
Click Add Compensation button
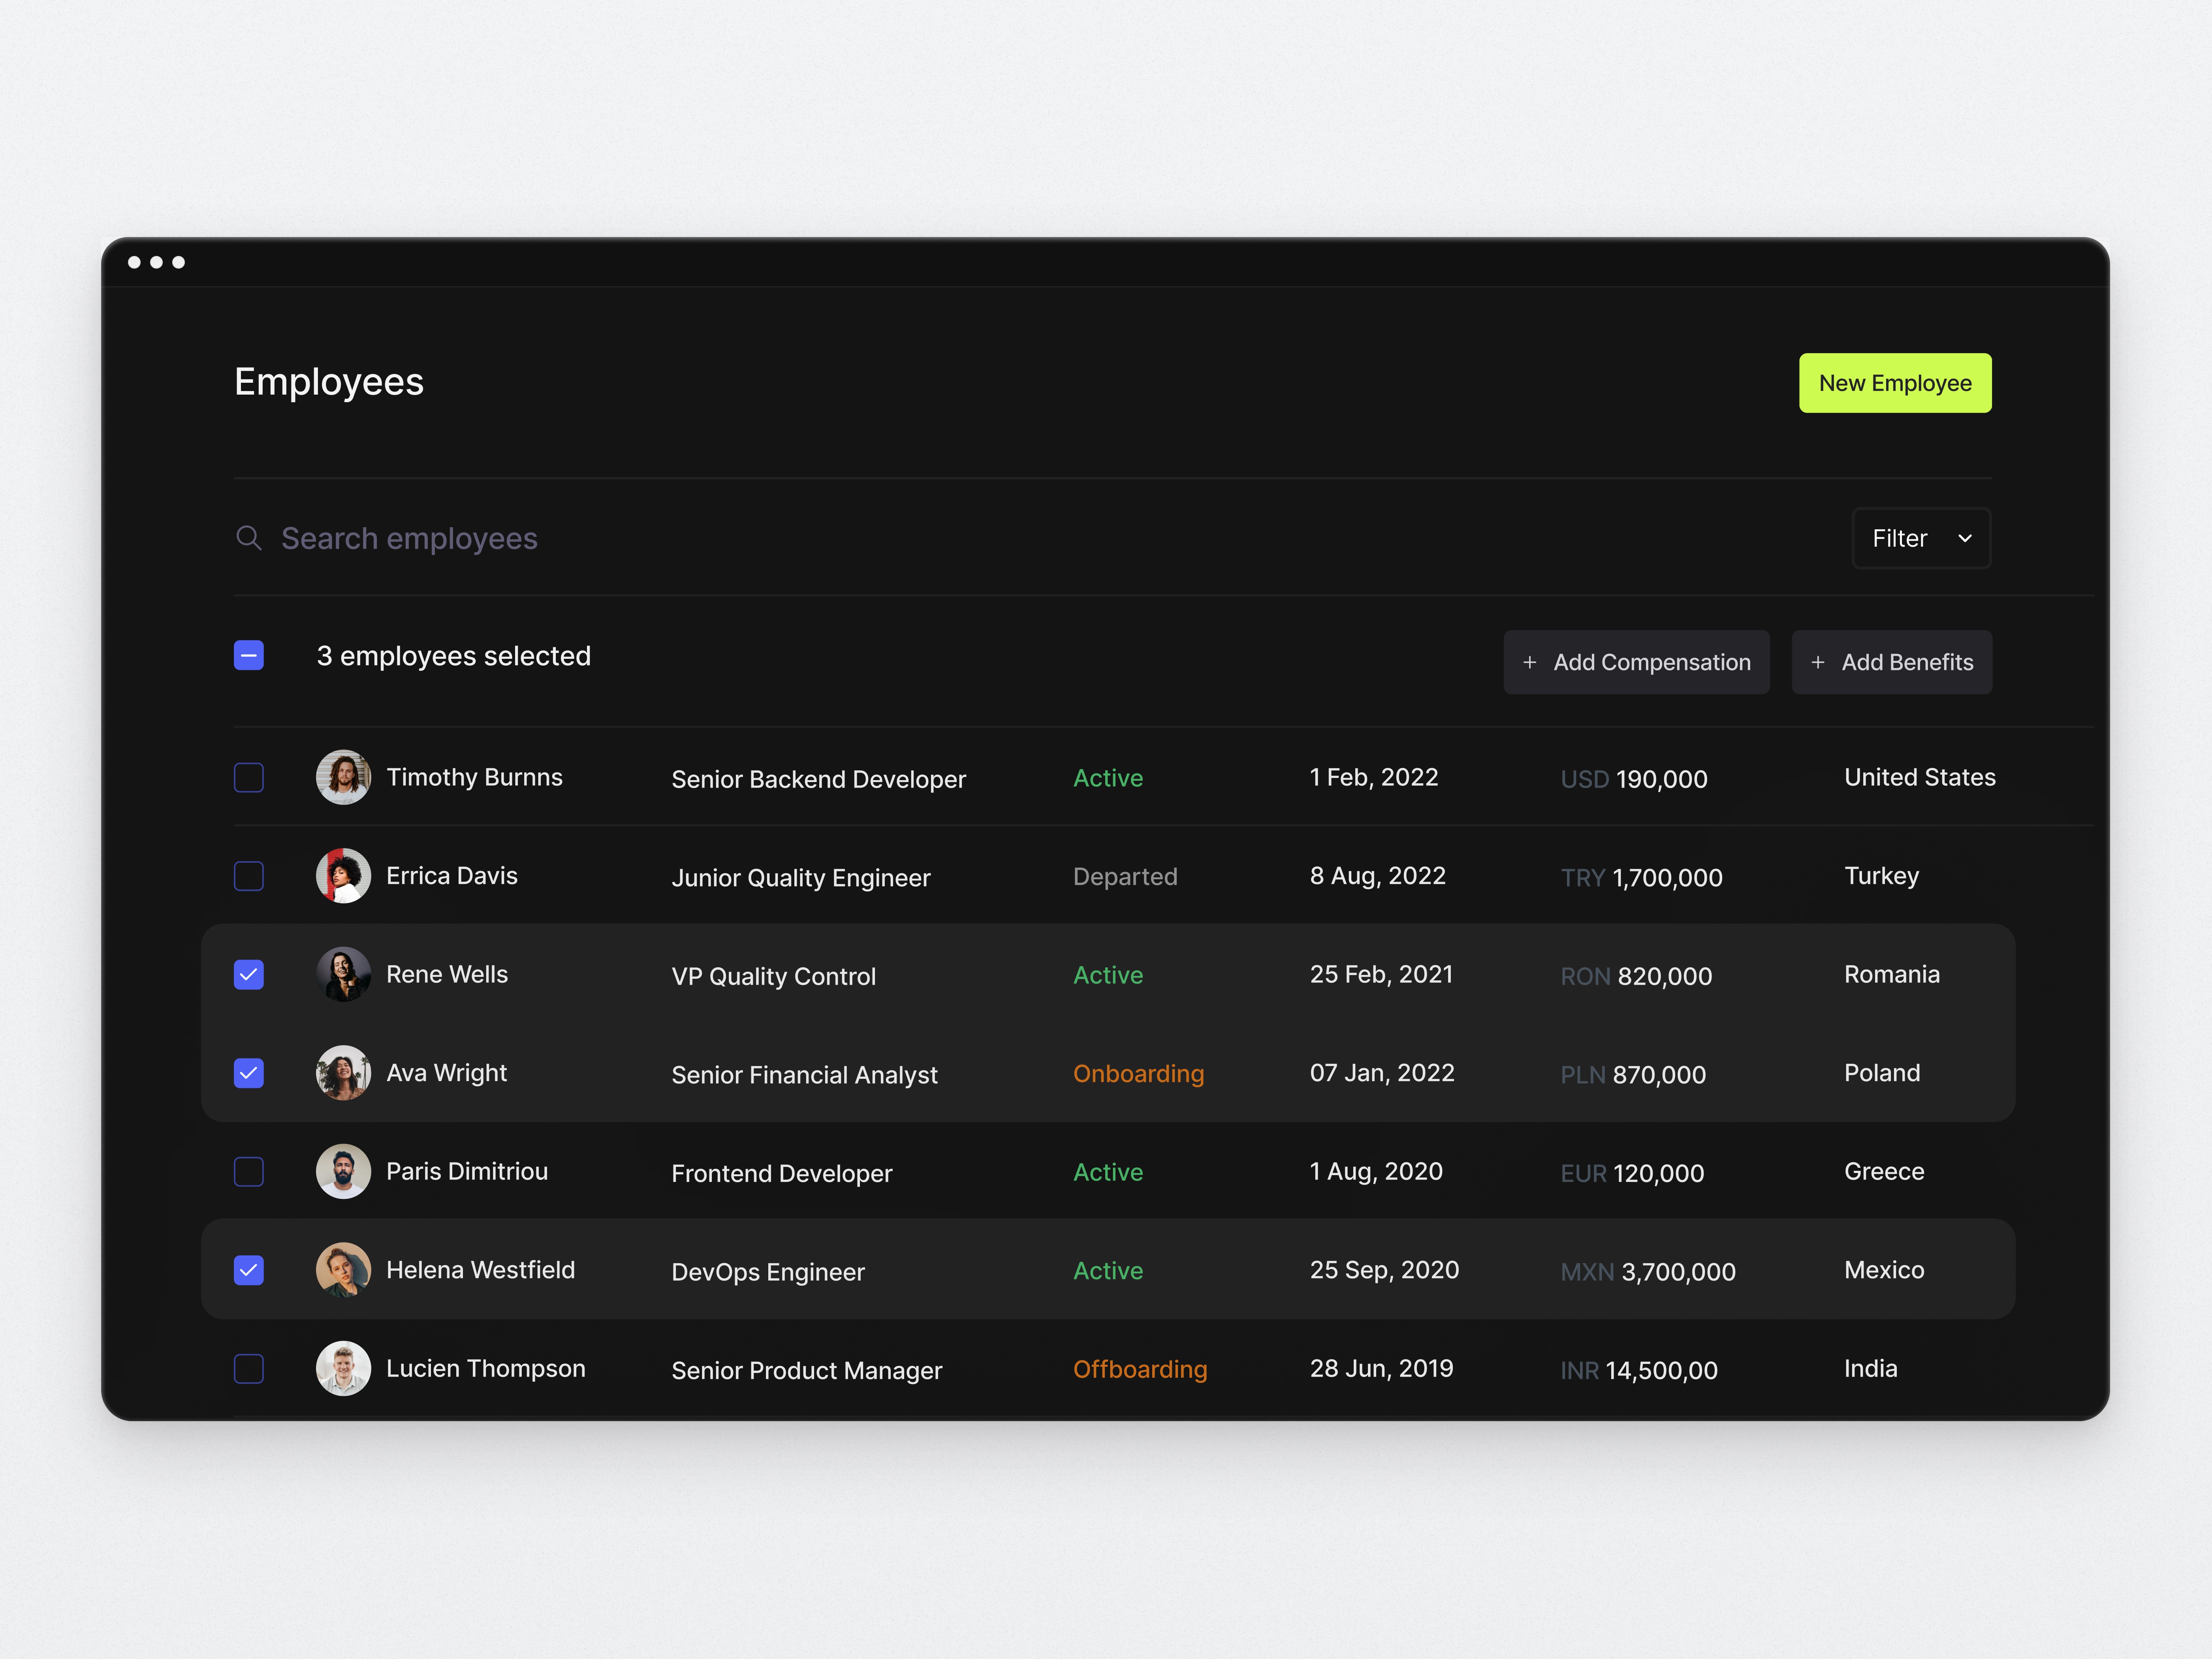click(1636, 662)
